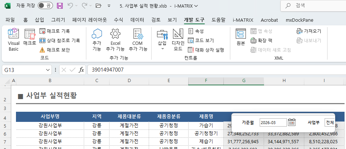Switch to the 데이터 tab
This screenshot has width=346, height=149.
tap(137, 20)
